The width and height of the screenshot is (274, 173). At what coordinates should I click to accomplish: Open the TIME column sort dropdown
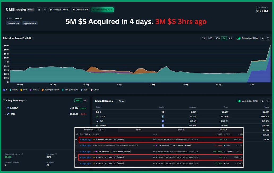tap(89, 134)
